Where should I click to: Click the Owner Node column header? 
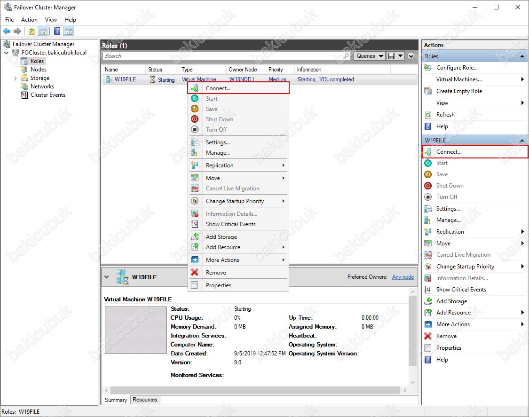(x=243, y=70)
